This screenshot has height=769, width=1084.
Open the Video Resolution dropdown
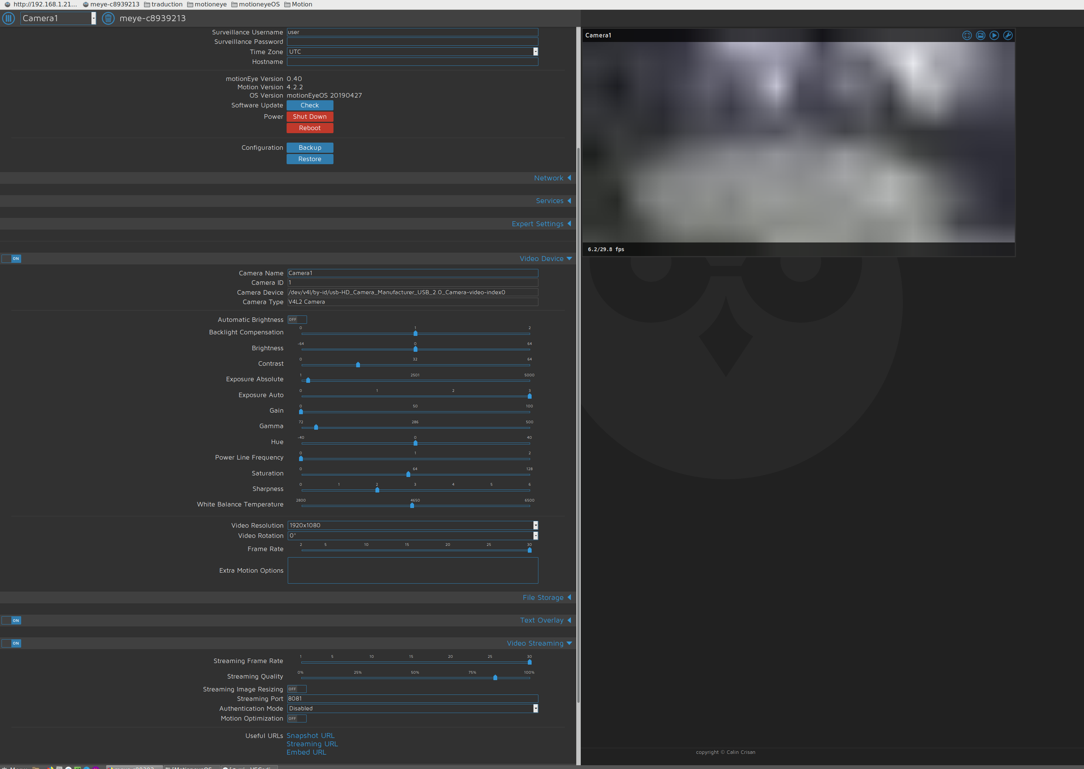(535, 525)
